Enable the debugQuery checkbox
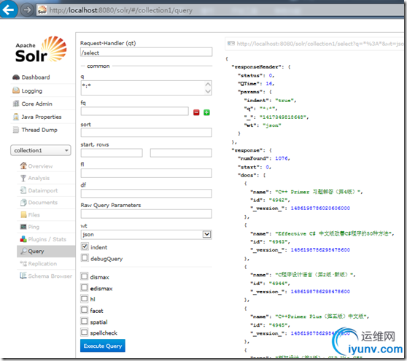 point(85,258)
